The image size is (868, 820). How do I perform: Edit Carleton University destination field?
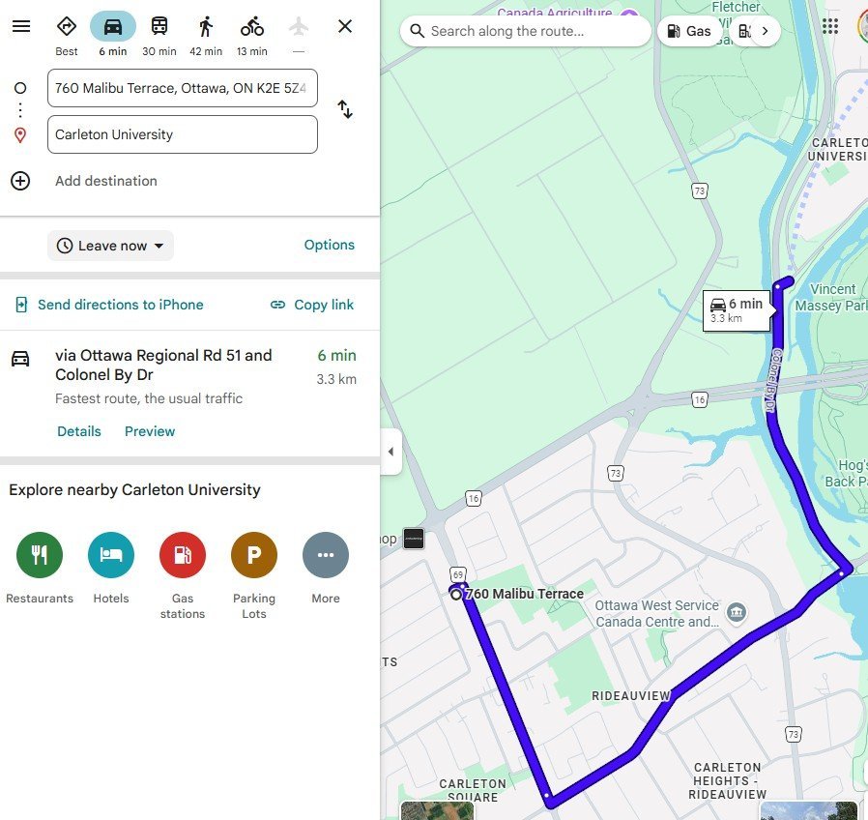pyautogui.click(x=183, y=134)
